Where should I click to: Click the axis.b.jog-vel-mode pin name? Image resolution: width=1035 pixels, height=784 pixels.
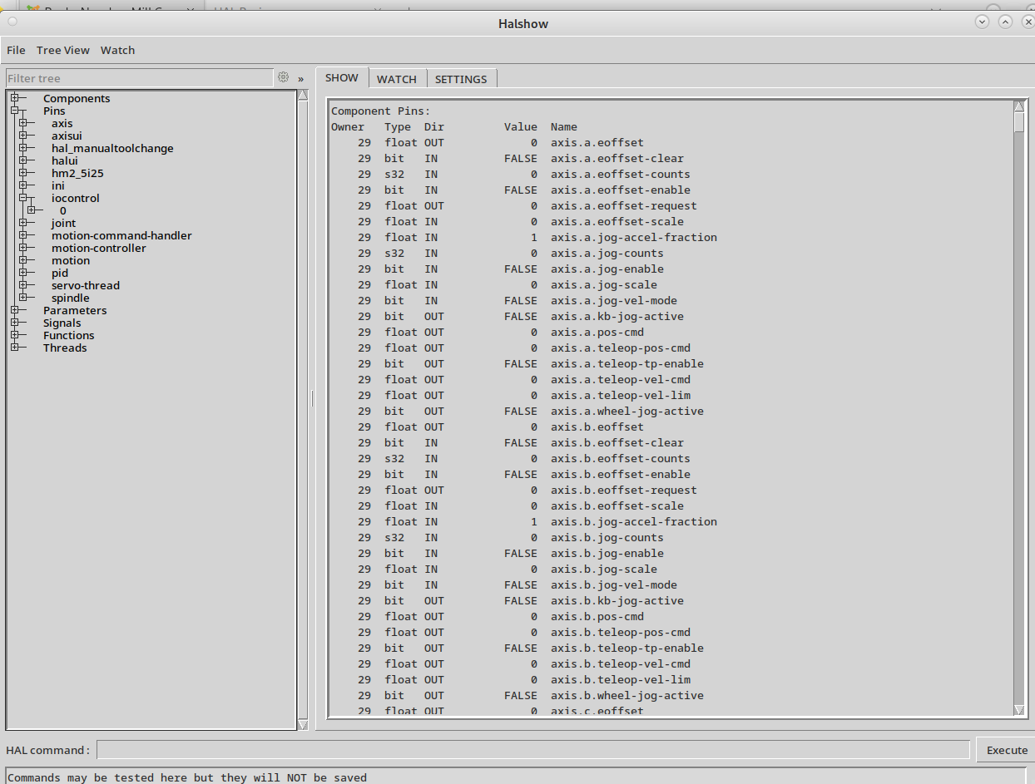(614, 584)
